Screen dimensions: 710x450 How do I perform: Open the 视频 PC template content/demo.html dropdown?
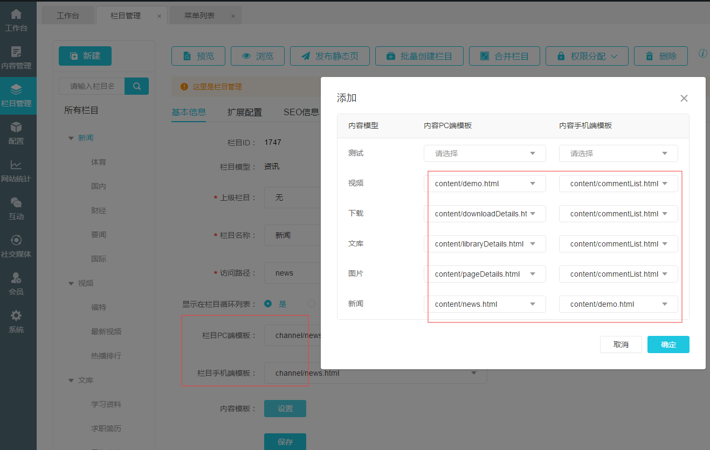tap(484, 184)
